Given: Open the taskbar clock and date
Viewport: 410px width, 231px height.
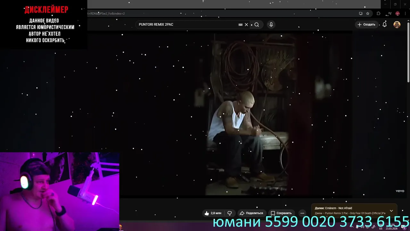Looking at the screenshot, I should pos(392,227).
